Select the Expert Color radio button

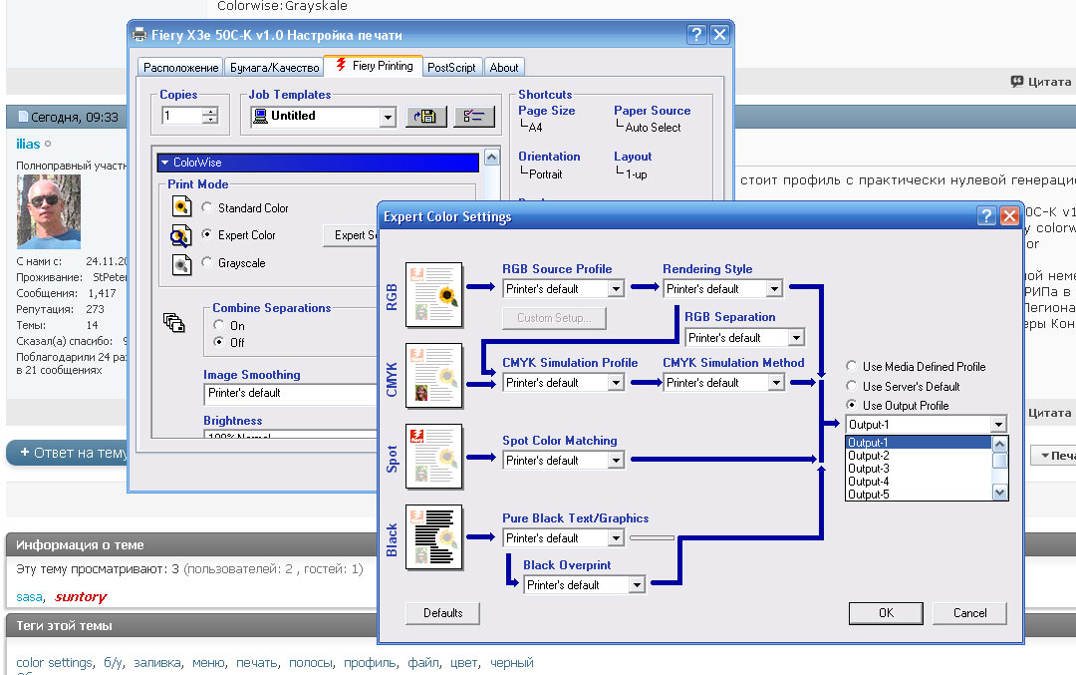(206, 234)
